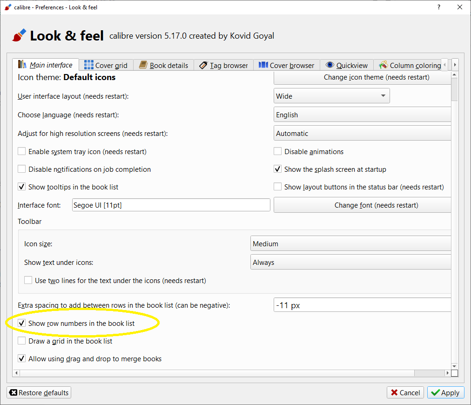The image size is (471, 405).
Task: Click the Look & feel paintbrush icon
Action: point(19,35)
